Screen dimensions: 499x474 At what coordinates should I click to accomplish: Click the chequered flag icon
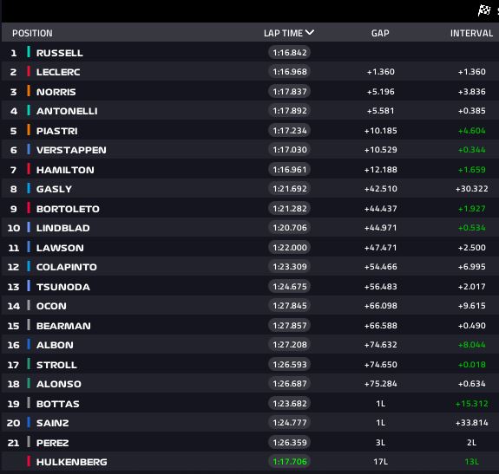[484, 10]
